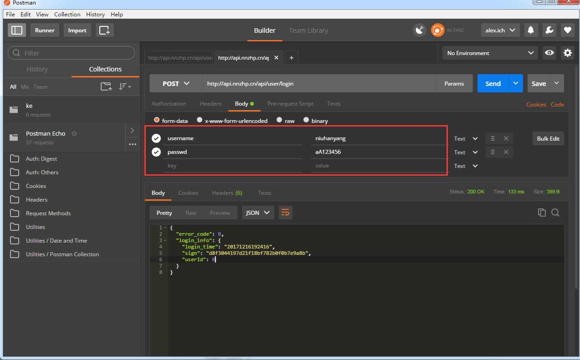Open the Send button dropdown arrow
This screenshot has width=580, height=360.
(515, 83)
